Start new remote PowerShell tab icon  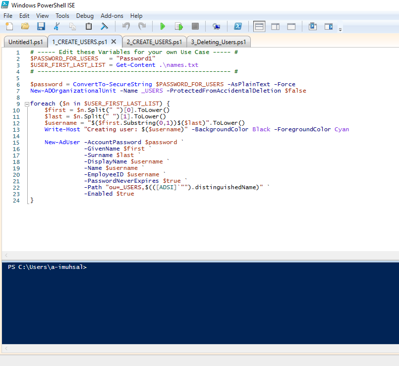tap(216, 26)
